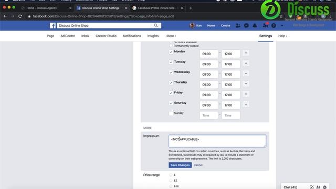Open the Settings tab
The image size is (336, 189).
[x=266, y=36]
